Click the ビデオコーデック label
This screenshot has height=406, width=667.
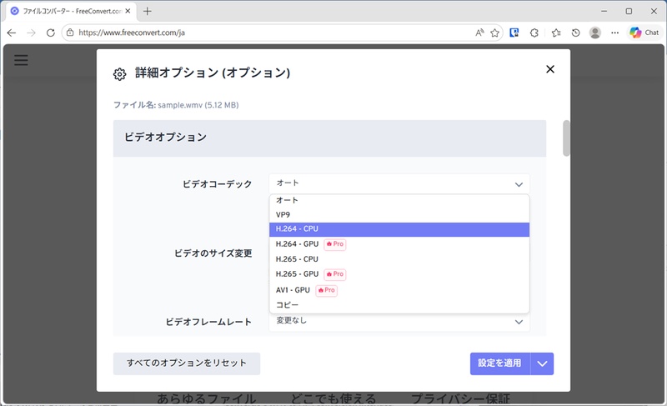coord(217,184)
